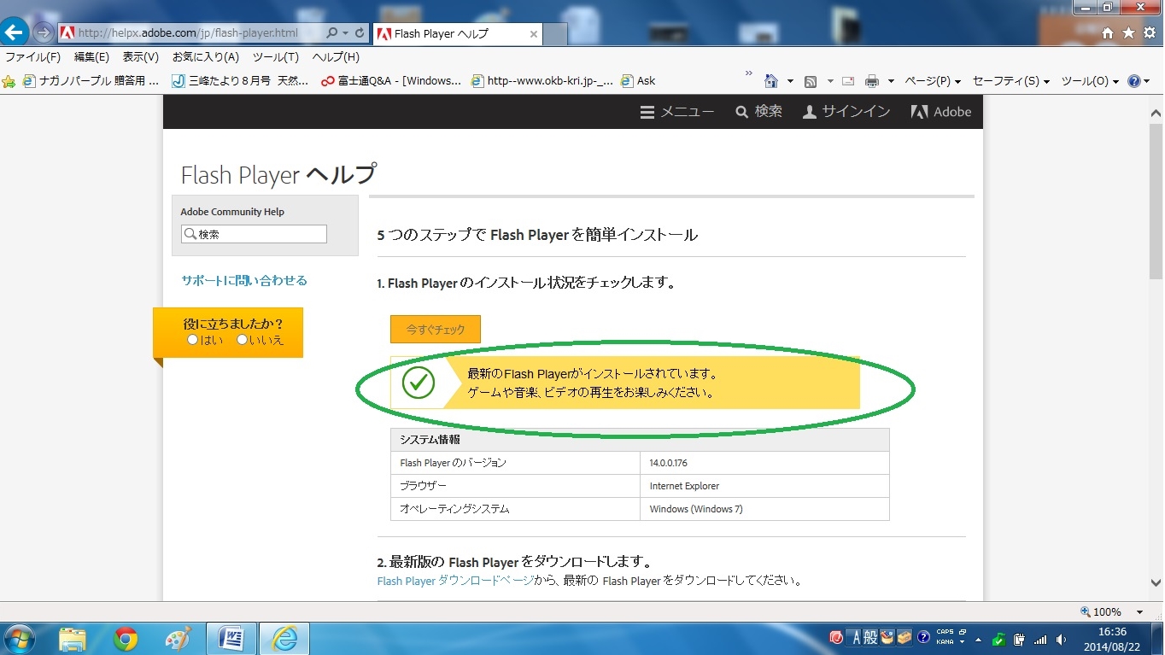Expand address bar dropdown arrow
Screen dimensions: 1165x655
coord(345,33)
